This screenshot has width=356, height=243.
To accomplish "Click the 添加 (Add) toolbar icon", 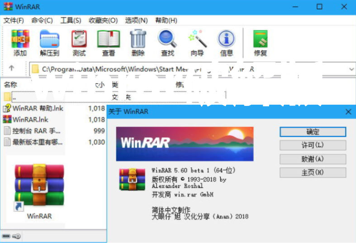I will [x=20, y=39].
